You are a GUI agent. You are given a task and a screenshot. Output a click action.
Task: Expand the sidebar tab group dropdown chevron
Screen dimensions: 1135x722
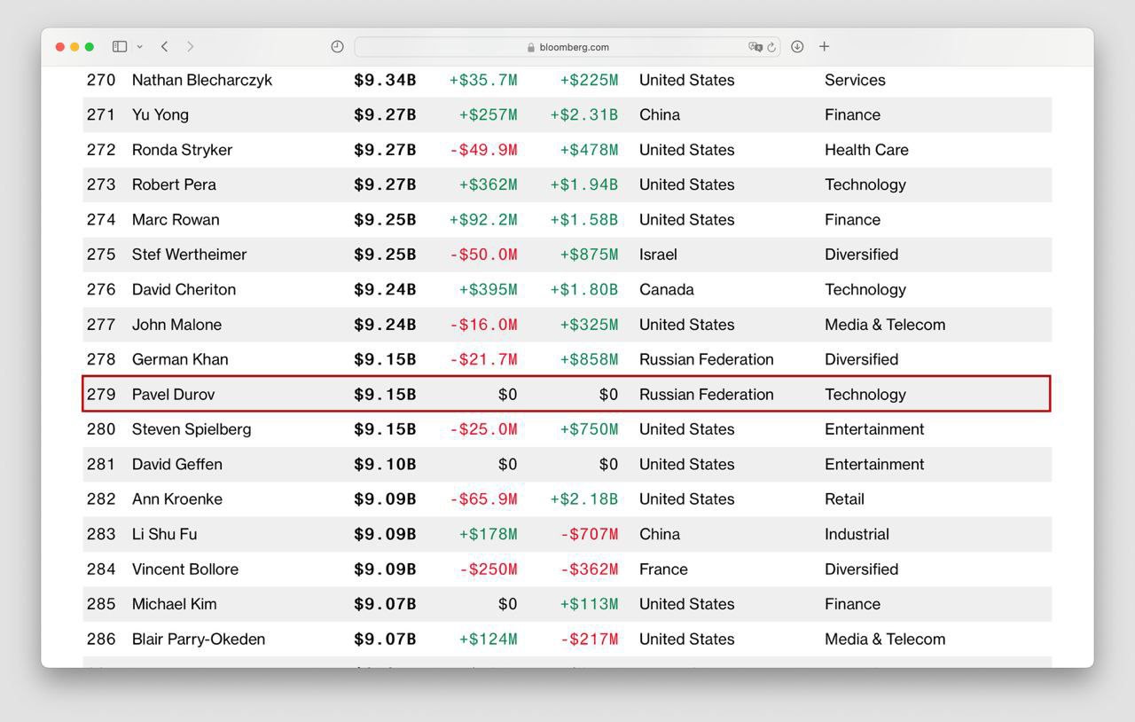pos(139,47)
